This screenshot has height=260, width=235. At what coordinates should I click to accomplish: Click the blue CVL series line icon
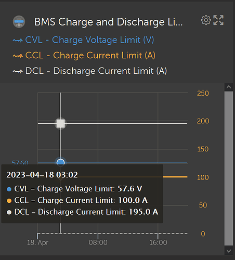click(18, 41)
